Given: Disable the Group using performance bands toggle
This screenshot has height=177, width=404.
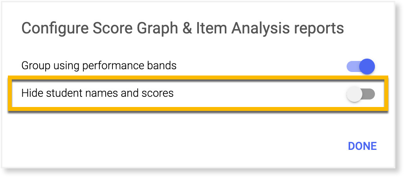Looking at the screenshot, I should [361, 66].
